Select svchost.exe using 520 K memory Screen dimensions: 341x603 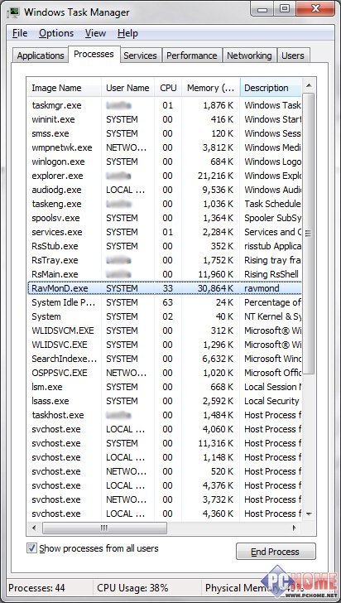(x=165, y=471)
